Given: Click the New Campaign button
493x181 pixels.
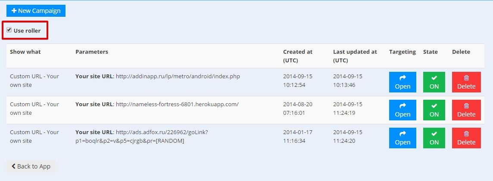Looking at the screenshot, I should coord(36,11).
